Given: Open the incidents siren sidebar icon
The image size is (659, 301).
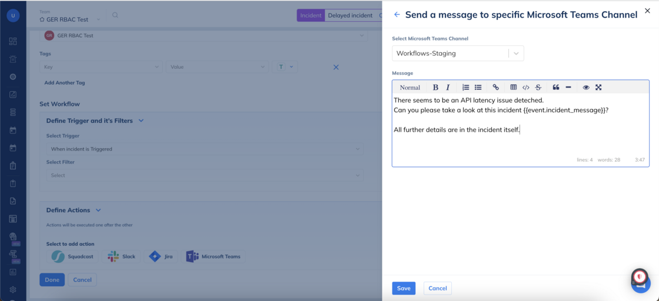Looking at the screenshot, I should tap(13, 59).
